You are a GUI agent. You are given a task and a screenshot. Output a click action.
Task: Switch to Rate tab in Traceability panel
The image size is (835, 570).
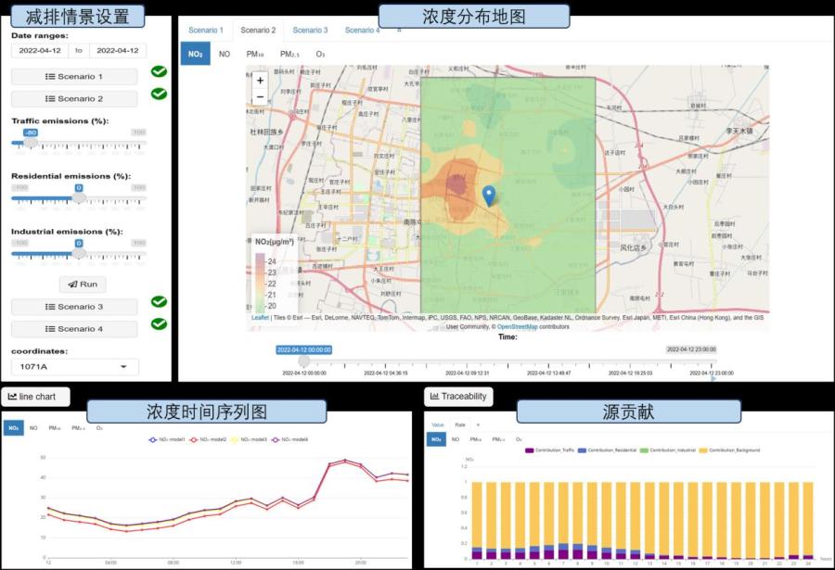pos(458,424)
